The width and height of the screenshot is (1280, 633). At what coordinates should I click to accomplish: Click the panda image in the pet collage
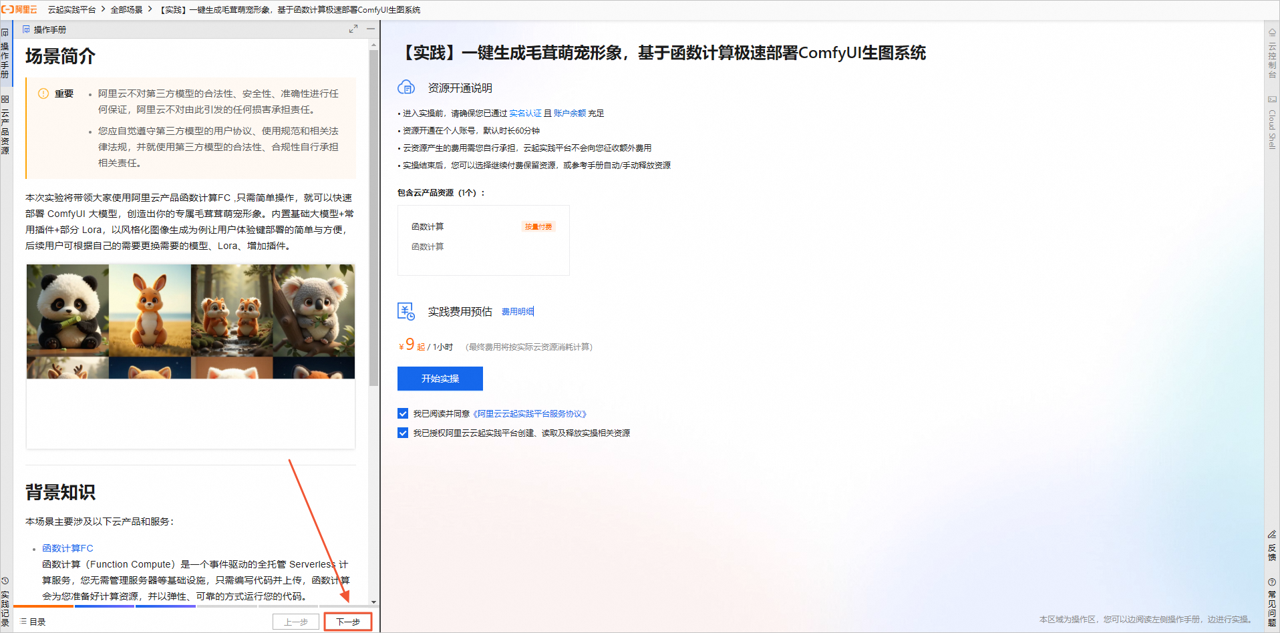67,310
